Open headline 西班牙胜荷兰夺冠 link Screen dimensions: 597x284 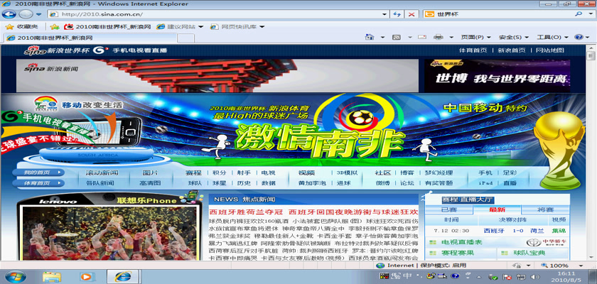click(x=246, y=212)
